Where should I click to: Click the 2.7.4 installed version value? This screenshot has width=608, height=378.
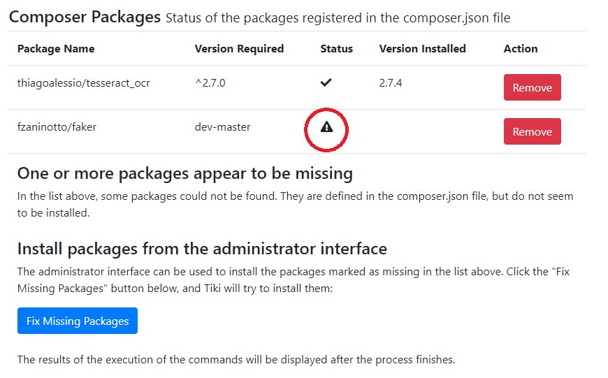click(391, 83)
